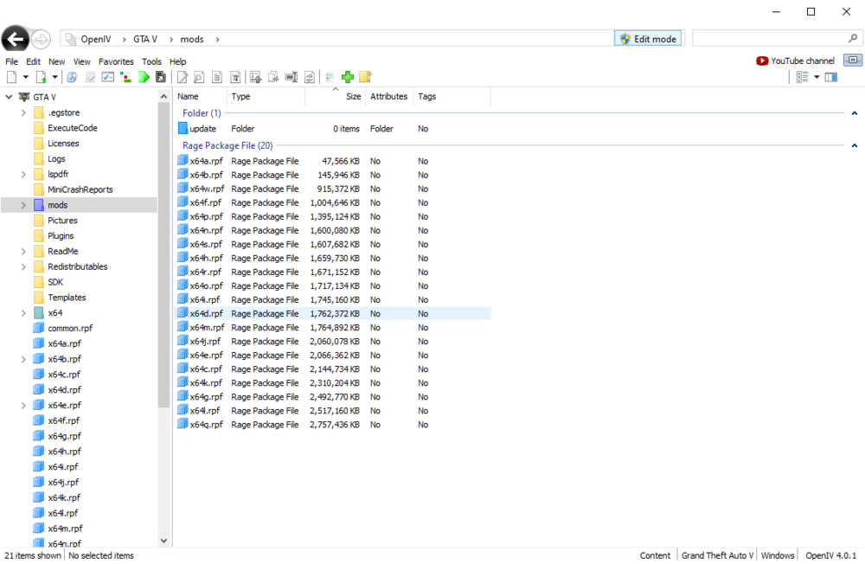865x564 pixels.
Task: Click the plain text document toolbar icon
Action: coord(217,77)
